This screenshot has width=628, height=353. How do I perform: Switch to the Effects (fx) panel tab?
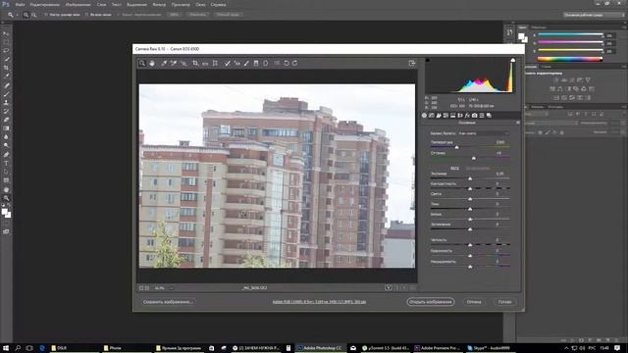click(467, 116)
